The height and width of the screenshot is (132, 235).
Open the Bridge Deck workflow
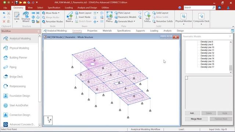click(x=19, y=77)
